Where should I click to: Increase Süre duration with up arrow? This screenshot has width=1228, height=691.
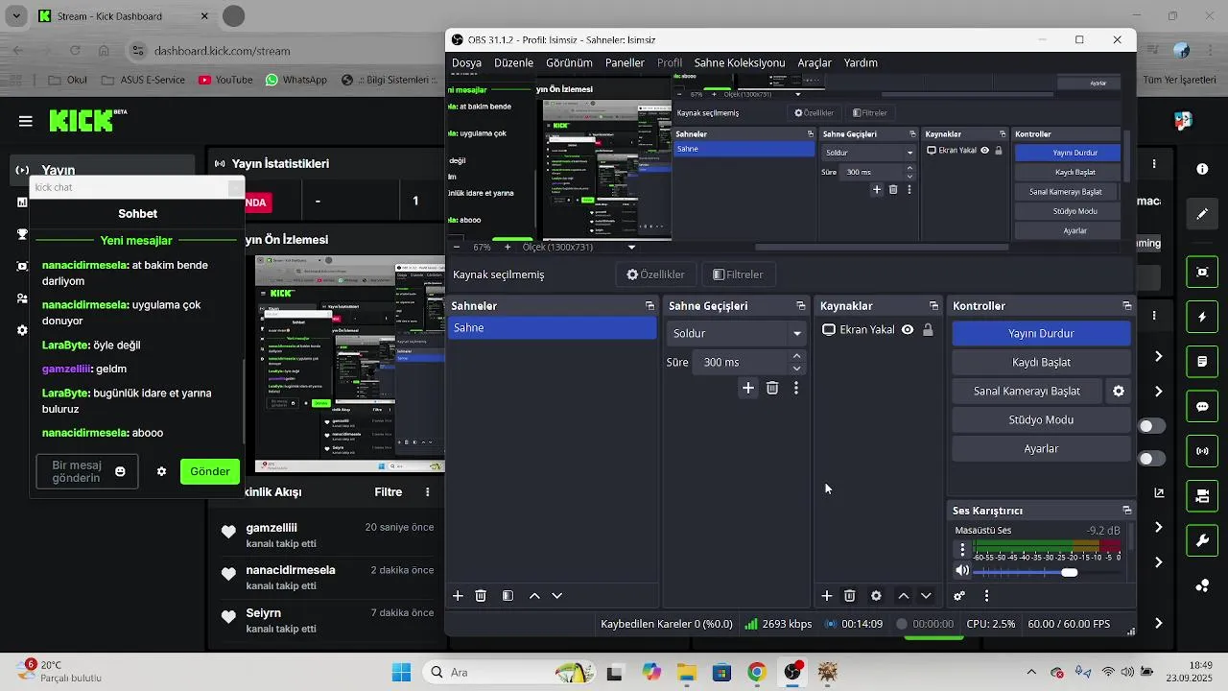pyautogui.click(x=796, y=356)
